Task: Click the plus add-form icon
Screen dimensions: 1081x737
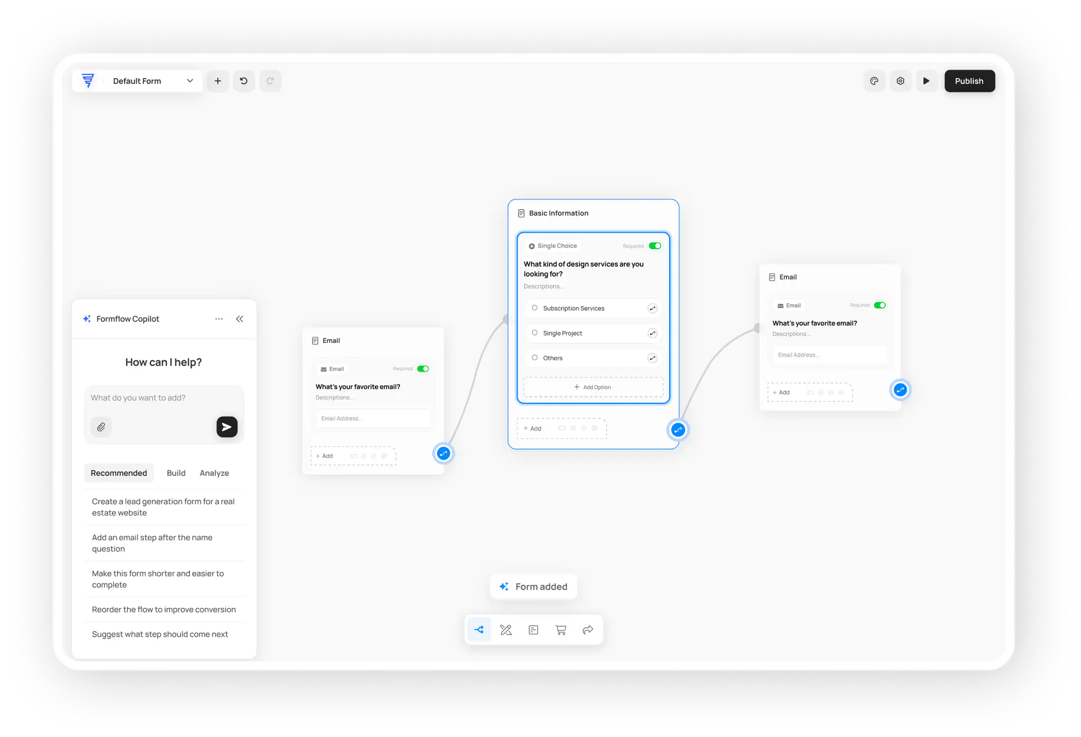Action: point(217,81)
